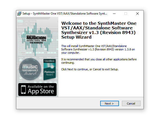
Task: Minimize the Setup window
Action: [114, 14]
